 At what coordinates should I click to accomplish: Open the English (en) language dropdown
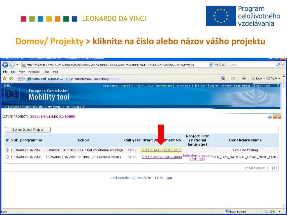click(267, 86)
